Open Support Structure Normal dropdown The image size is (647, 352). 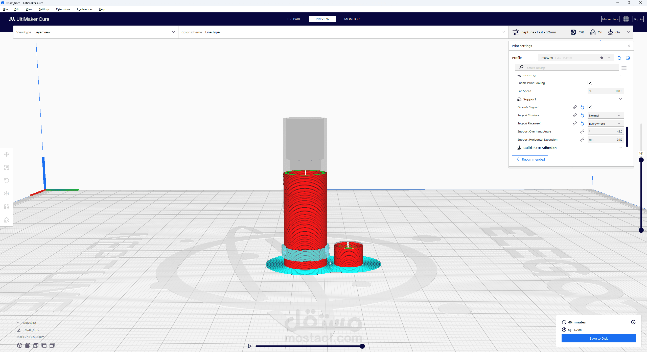pos(605,116)
